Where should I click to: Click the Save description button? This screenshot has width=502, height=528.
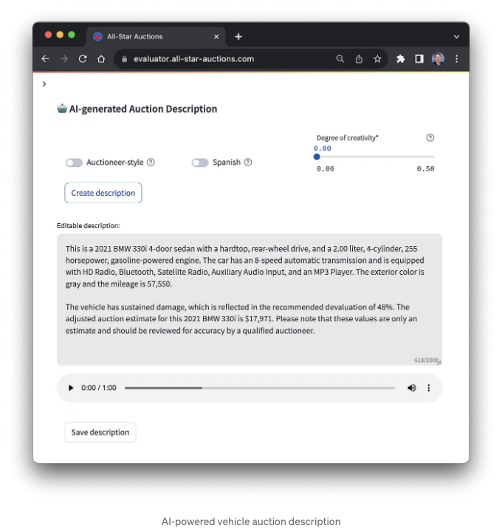click(100, 432)
